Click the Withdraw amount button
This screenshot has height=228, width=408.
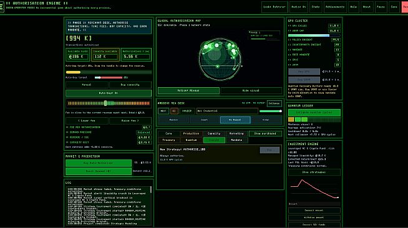pyautogui.click(x=314, y=217)
